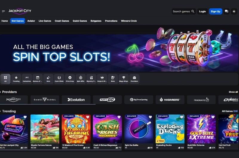239x158 pixels.
Task: Open the Exploding Ducks game thumbnail
Action: [170, 129]
